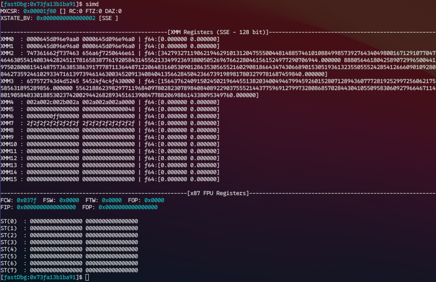Click XMM6 value 00000000ff000000
This screenshot has height=282, width=436.
(x=53, y=116)
